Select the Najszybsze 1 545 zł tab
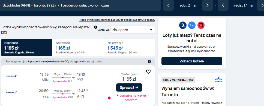The width and height of the screenshot is (264, 106). [130, 48]
